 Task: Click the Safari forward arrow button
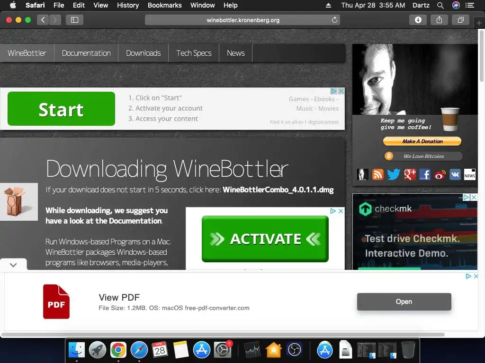(x=55, y=20)
